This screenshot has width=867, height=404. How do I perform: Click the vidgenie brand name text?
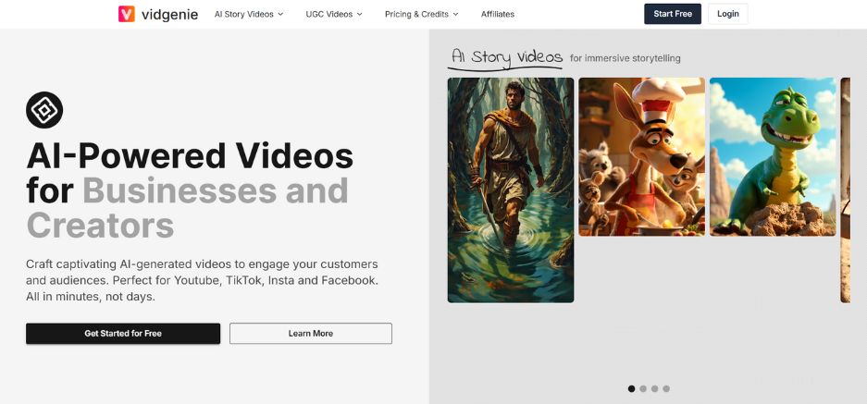point(169,15)
